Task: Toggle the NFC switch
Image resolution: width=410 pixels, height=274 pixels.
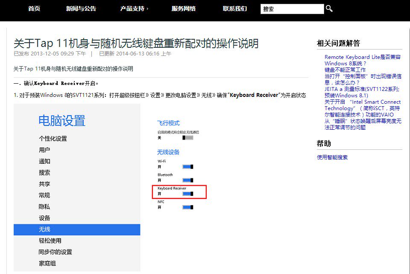Action: tap(188, 207)
